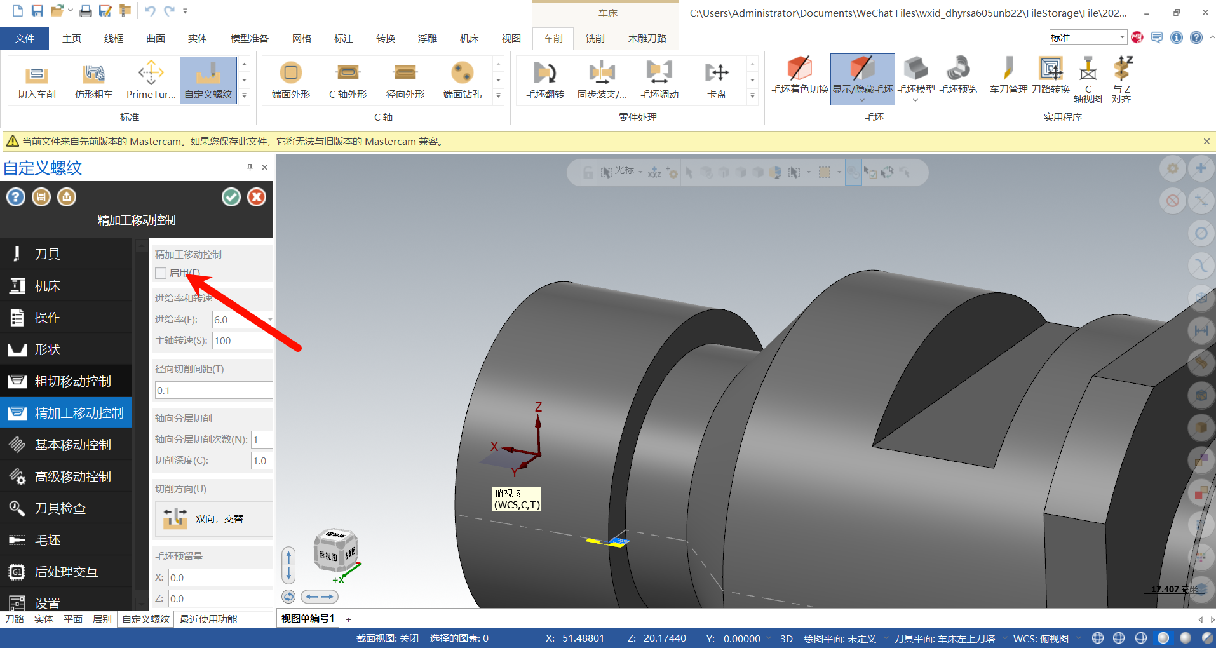Open the 刀具检查 page
The height and width of the screenshot is (648, 1216).
(x=66, y=508)
